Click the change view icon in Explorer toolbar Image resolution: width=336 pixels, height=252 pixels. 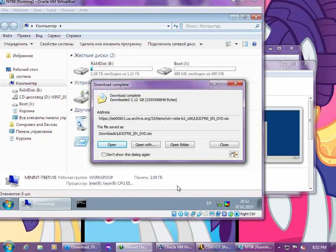point(228,44)
